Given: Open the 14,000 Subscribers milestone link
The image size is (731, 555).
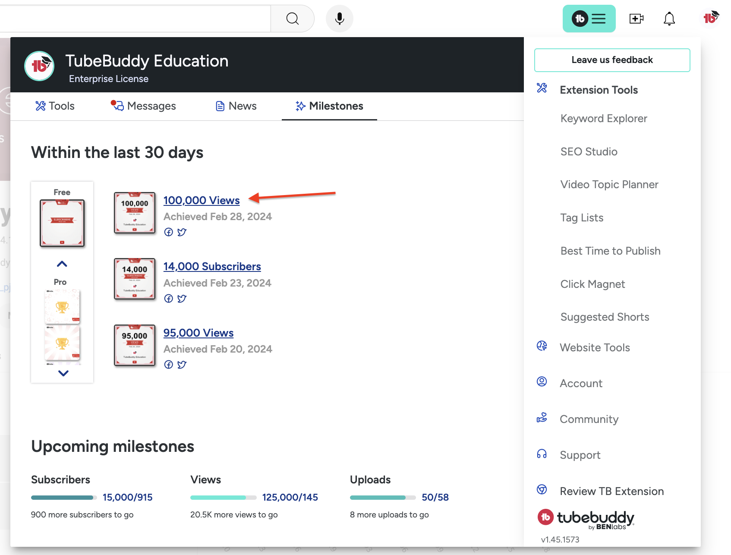Looking at the screenshot, I should click(212, 267).
